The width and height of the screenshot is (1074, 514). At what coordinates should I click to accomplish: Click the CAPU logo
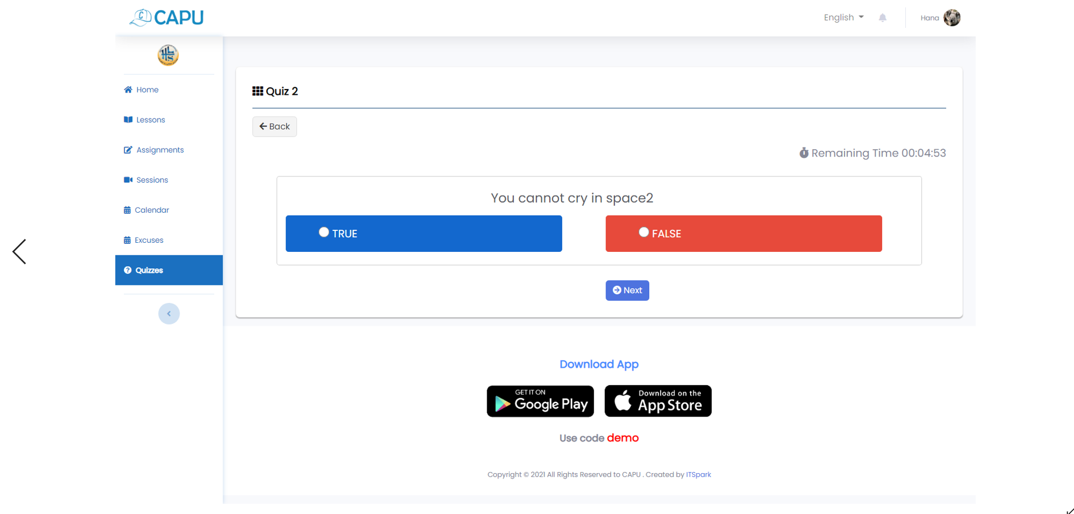click(x=166, y=18)
